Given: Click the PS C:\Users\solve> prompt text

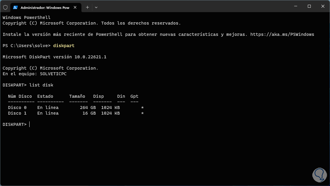Looking at the screenshot, I should pos(27,46).
